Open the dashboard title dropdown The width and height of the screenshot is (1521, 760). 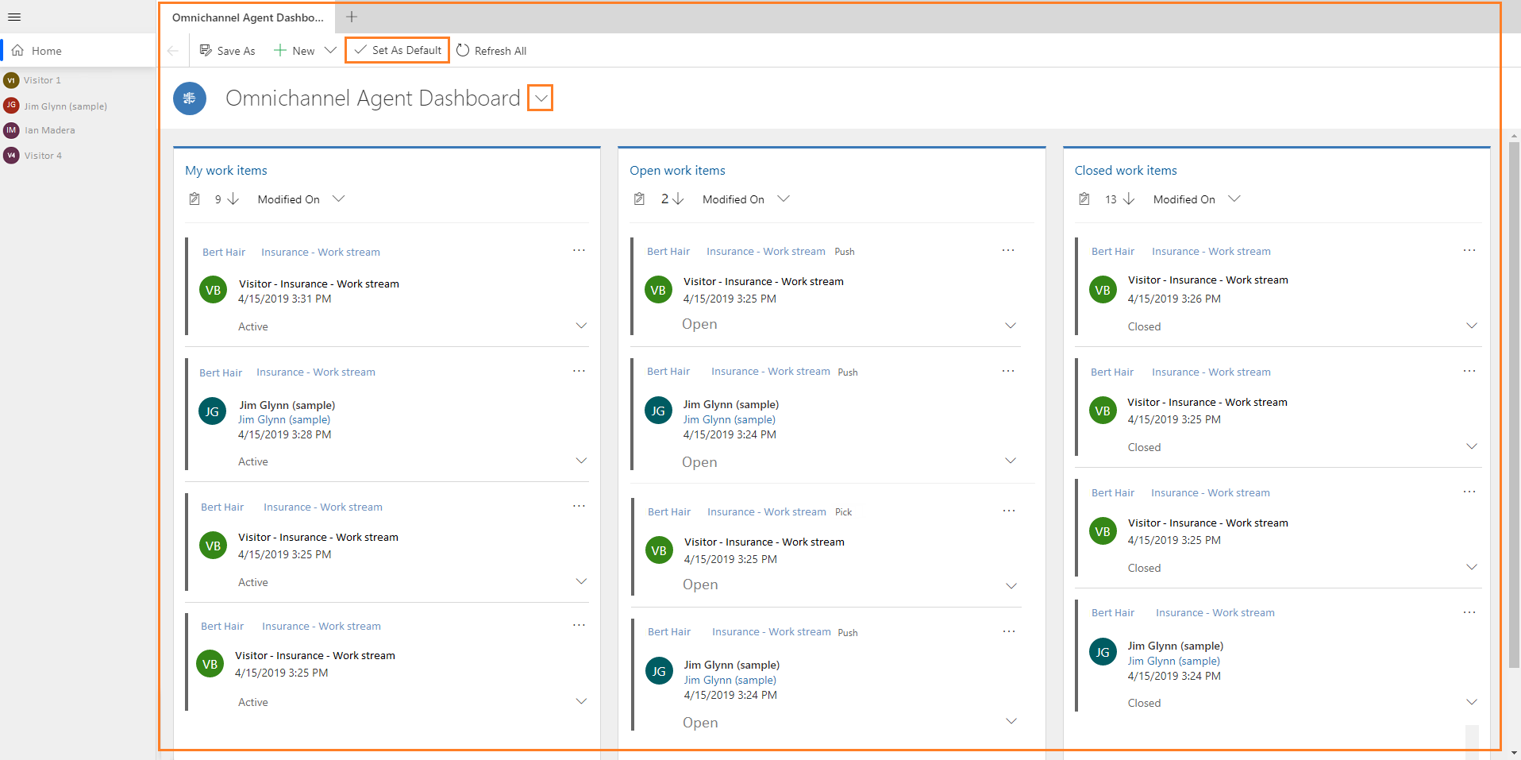(540, 98)
